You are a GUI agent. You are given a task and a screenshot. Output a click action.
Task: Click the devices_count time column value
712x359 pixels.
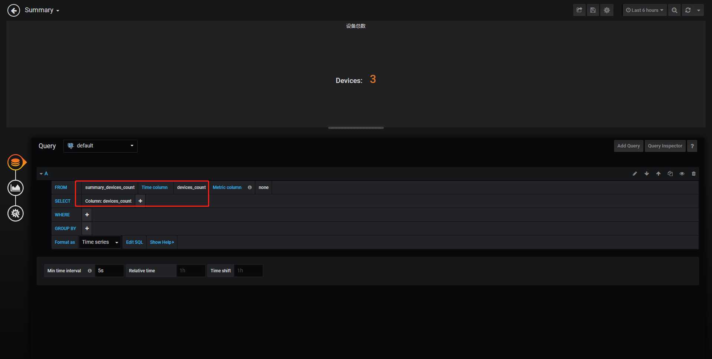[191, 187]
